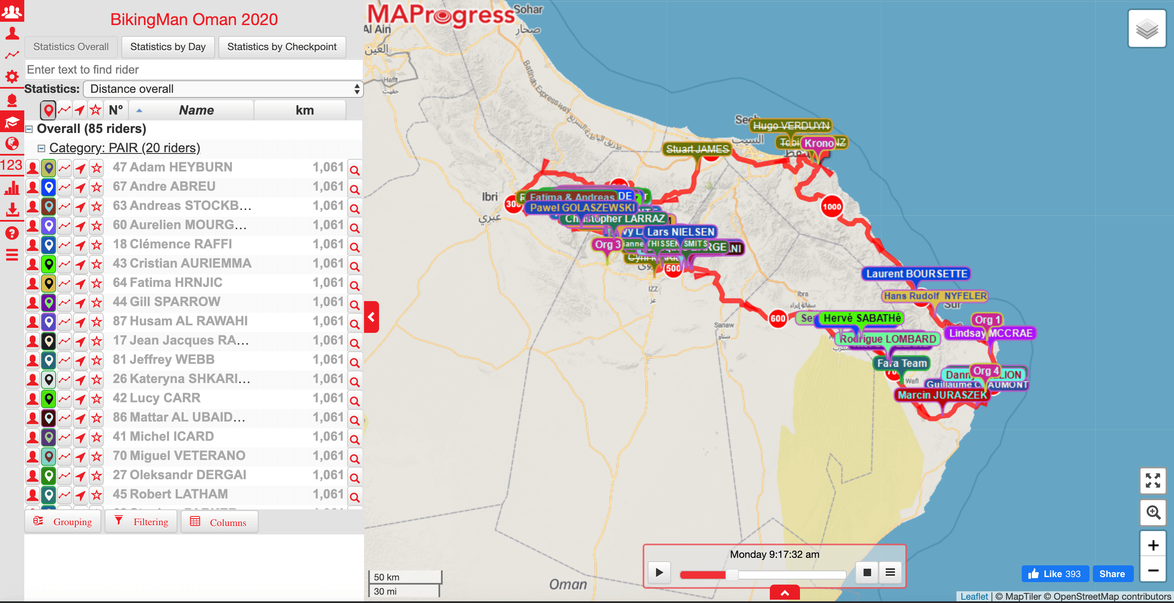Click the magnifier zoom-to-area map icon
The image size is (1174, 603).
(1152, 512)
